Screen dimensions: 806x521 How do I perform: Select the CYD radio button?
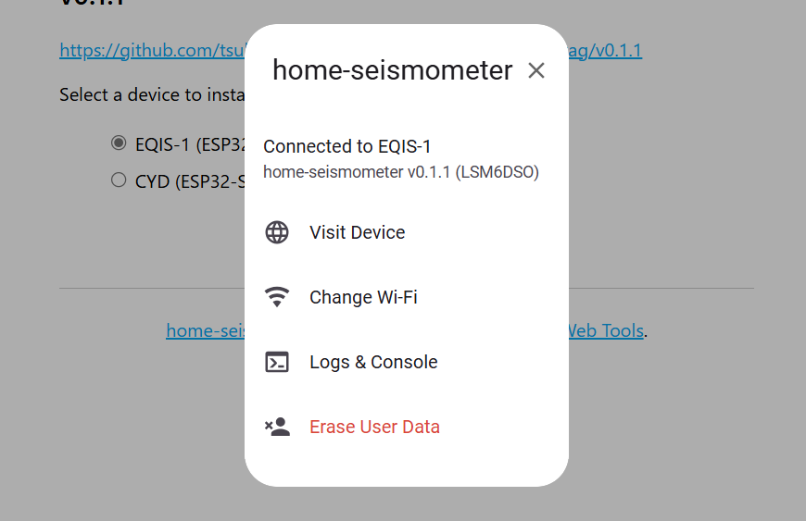click(x=119, y=180)
